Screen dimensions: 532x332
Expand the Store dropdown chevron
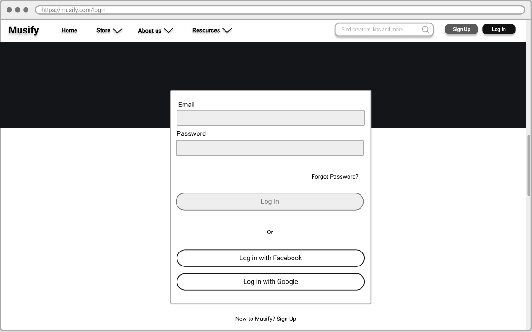tap(117, 31)
